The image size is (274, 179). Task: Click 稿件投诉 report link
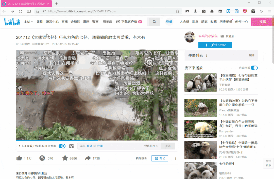pos(141,158)
